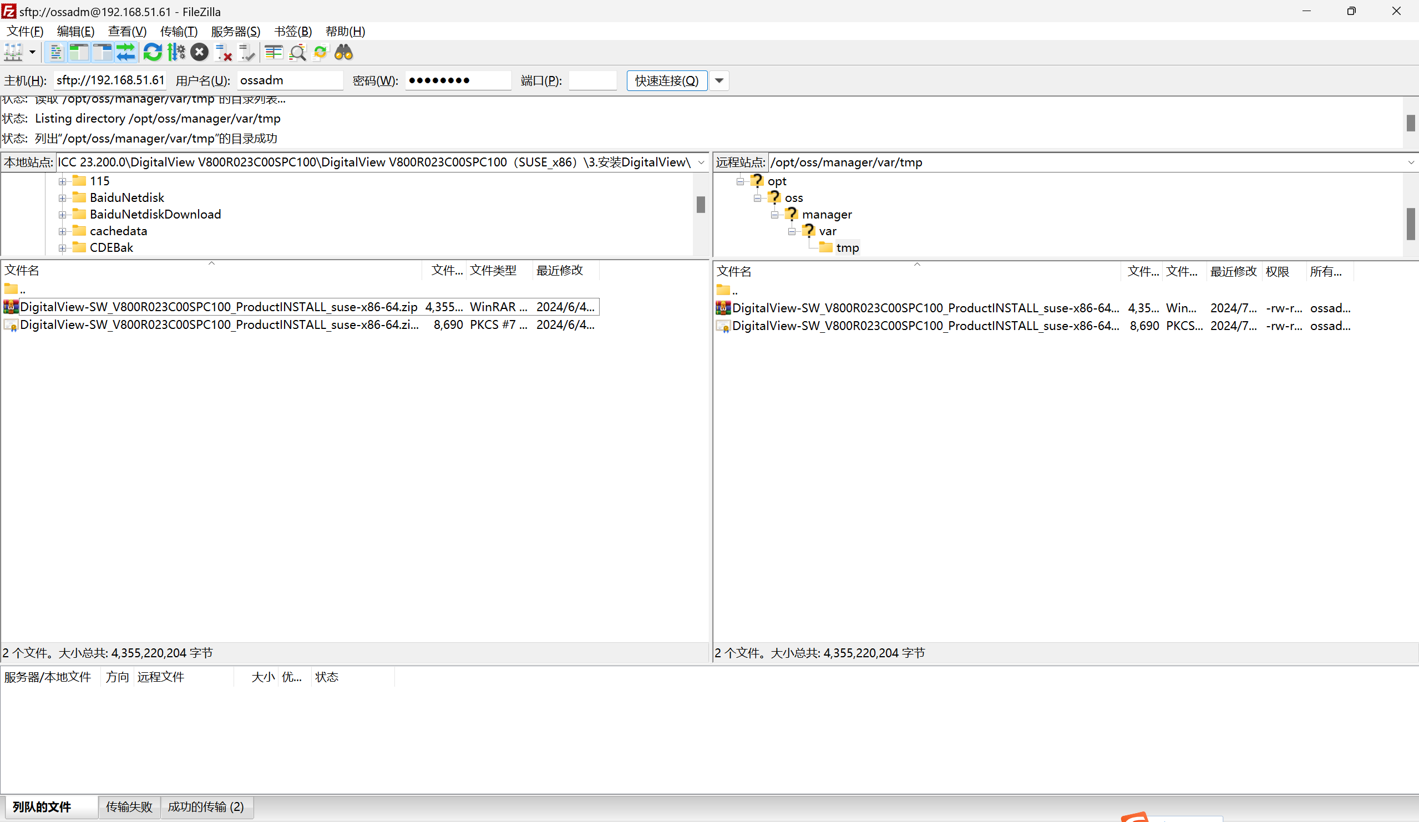
Task: Toggle the local directory tree display
Action: click(x=79, y=52)
